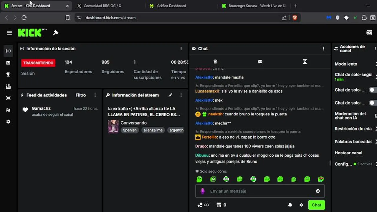Click Gamachz follower entry in feed
377x212 pixels.
click(60, 111)
